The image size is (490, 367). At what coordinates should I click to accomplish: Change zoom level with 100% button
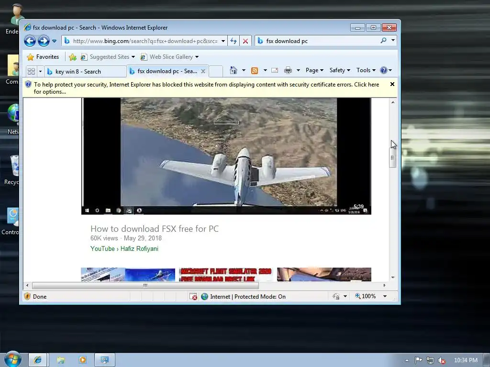click(x=365, y=296)
